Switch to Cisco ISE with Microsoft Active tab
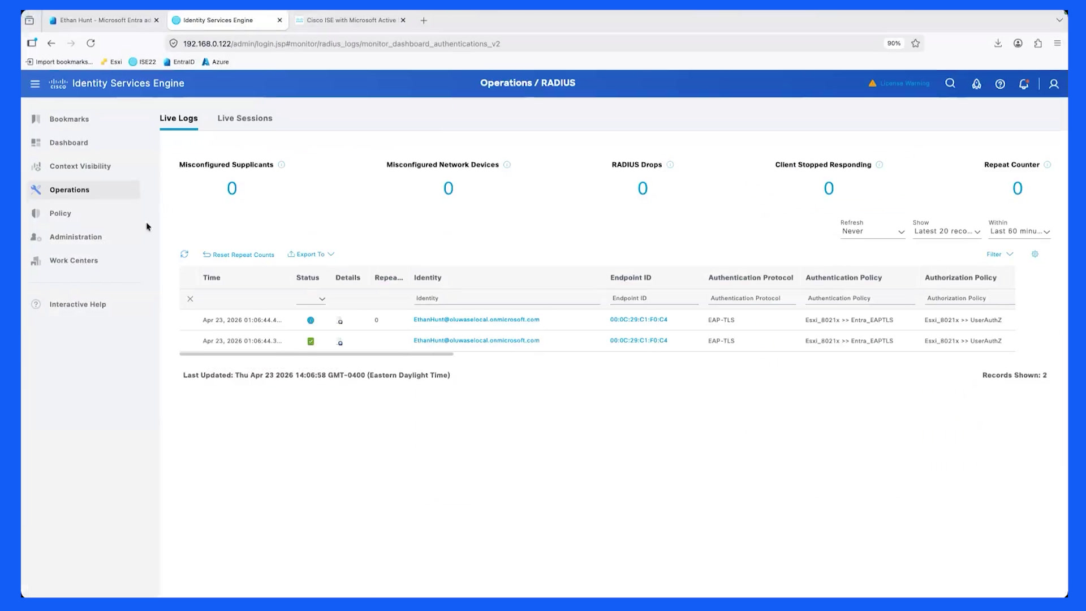This screenshot has width=1086, height=611. pyautogui.click(x=351, y=20)
